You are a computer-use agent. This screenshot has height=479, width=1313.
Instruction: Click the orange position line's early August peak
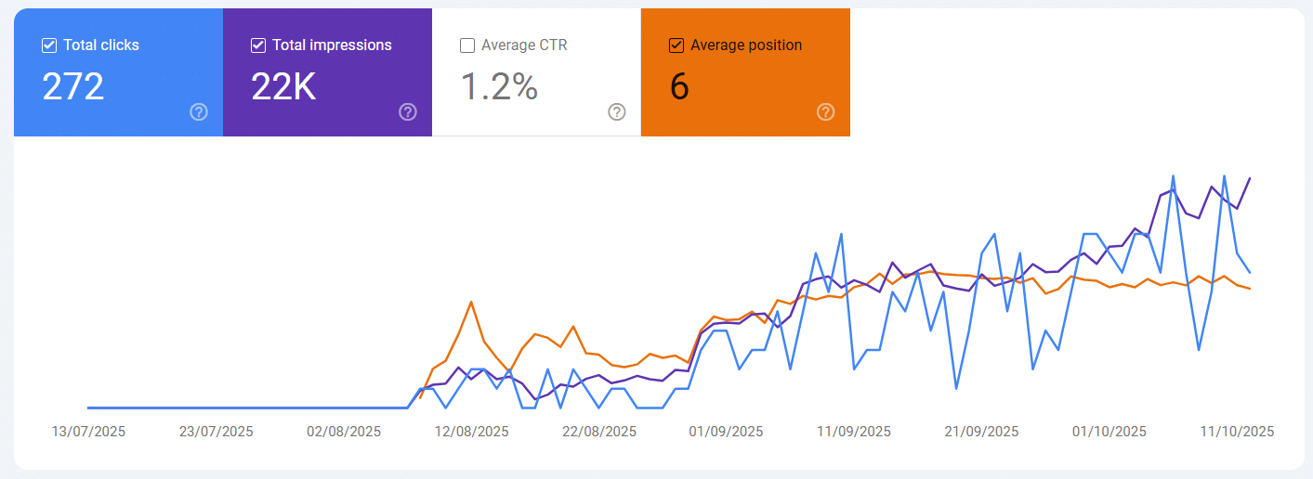tap(472, 302)
